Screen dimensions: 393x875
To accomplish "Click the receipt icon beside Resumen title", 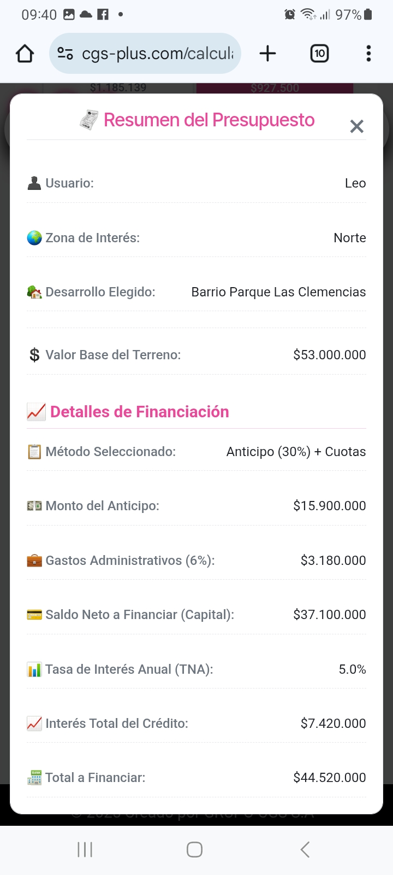I will coord(89,120).
